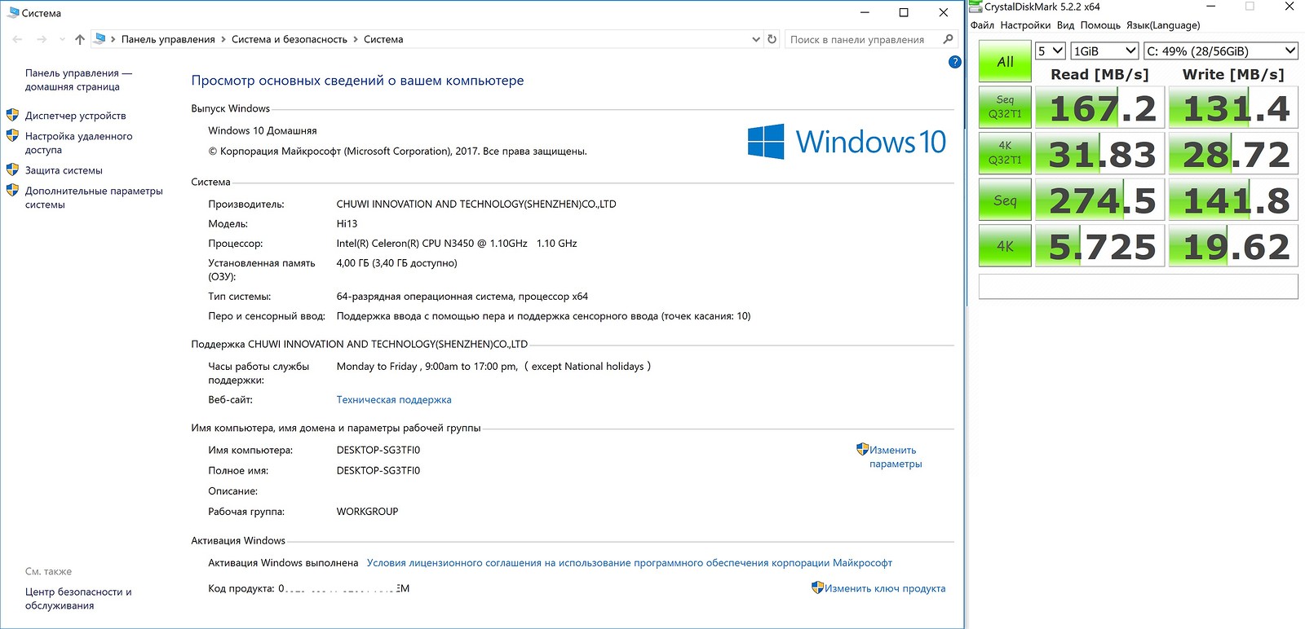Open Настройка удаленного доступа link
Screen dimensions: 1305x629
[78, 143]
